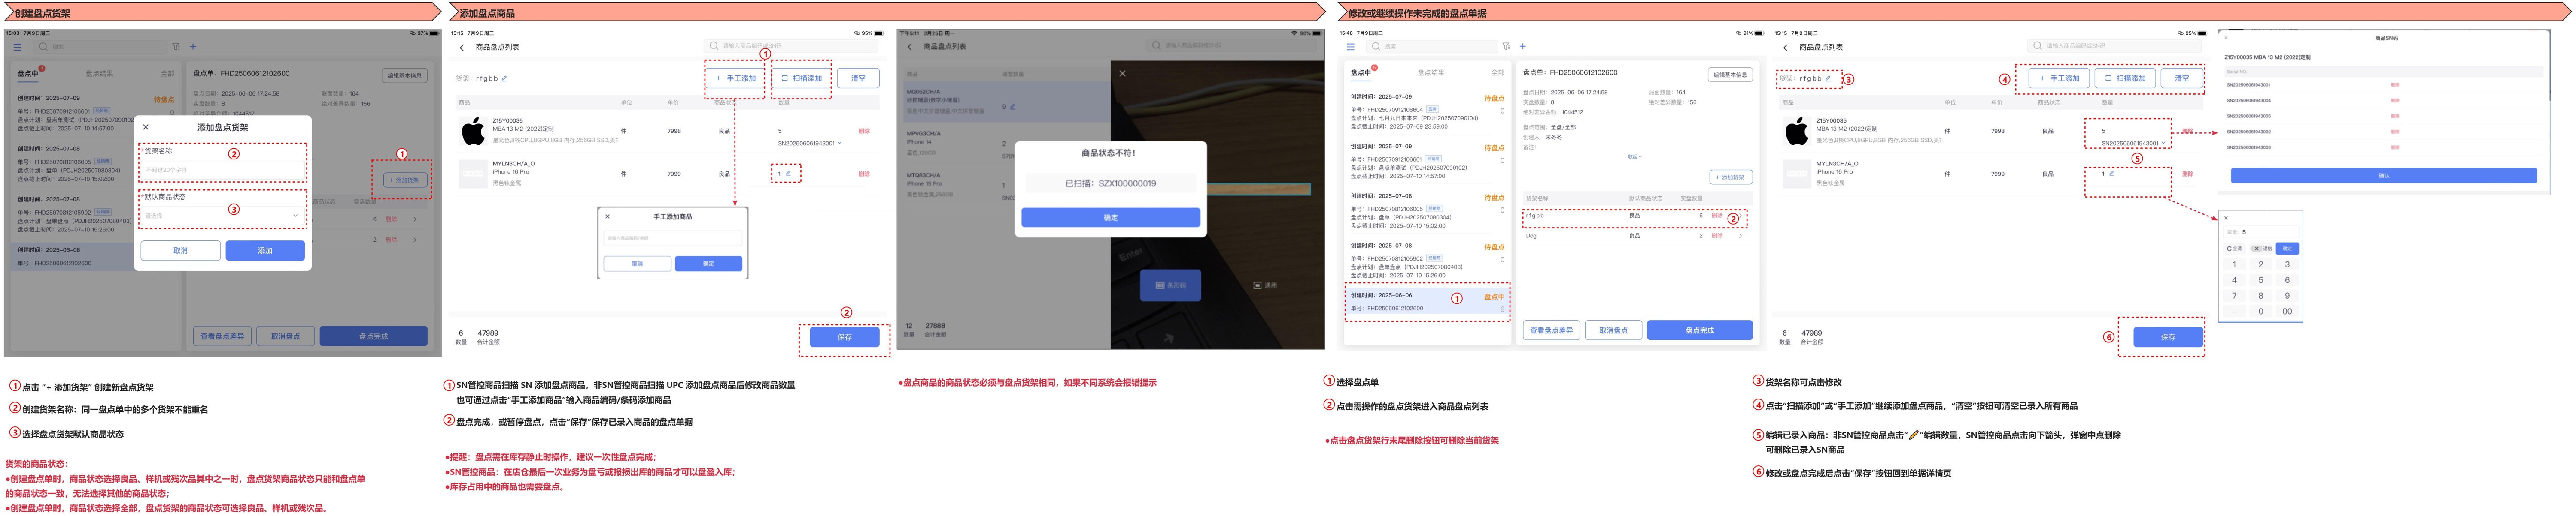Viewport: 2576px width, 516px height.
Task: Click 取消 in the 添加盘点货架 dialog
Action: [180, 251]
